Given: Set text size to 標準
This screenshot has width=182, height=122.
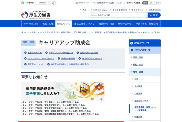Looking at the screenshot, I should [x=145, y=3].
